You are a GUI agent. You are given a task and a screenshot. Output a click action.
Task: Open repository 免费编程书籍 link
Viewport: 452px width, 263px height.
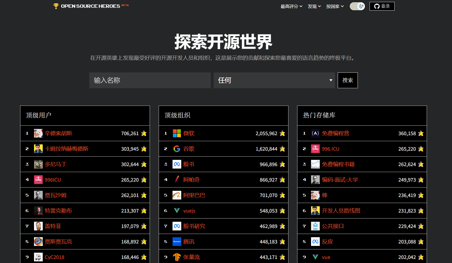(x=338, y=164)
